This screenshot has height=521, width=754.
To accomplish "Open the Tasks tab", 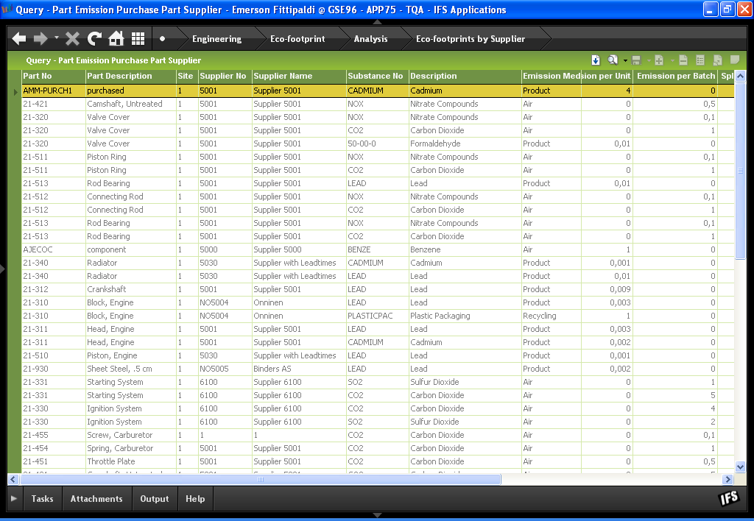I will point(42,499).
